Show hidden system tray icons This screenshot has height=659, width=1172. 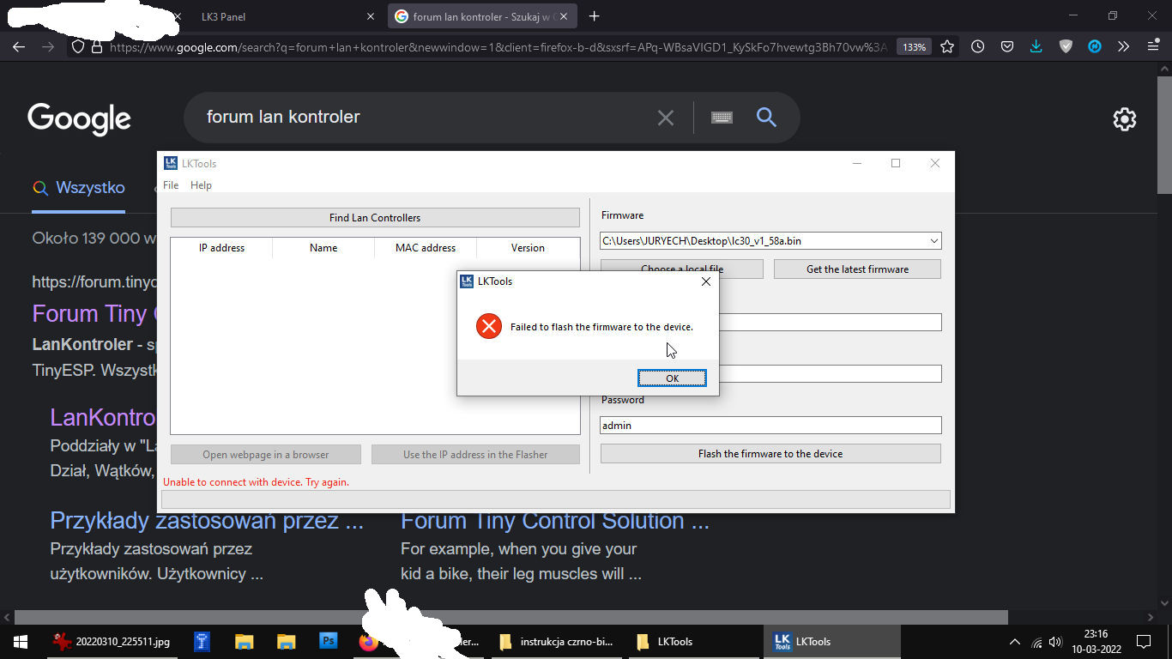(1014, 641)
